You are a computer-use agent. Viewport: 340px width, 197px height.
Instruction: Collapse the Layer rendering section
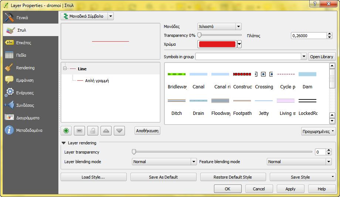(x=64, y=143)
